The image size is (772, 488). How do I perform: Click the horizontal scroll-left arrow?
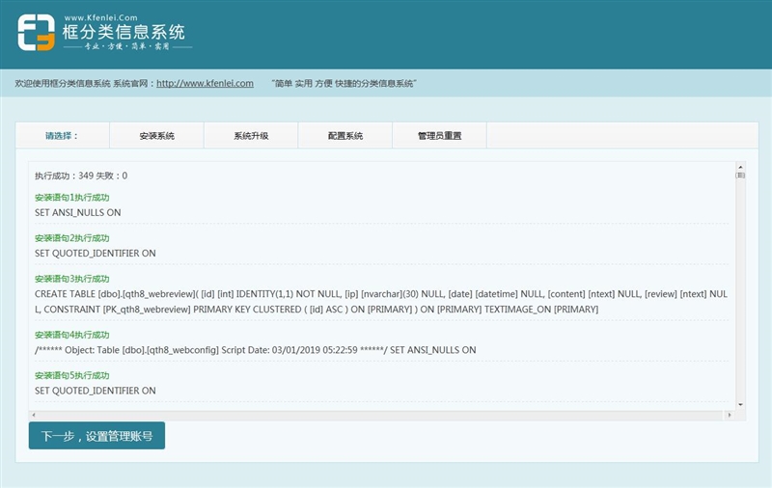pyautogui.click(x=34, y=415)
